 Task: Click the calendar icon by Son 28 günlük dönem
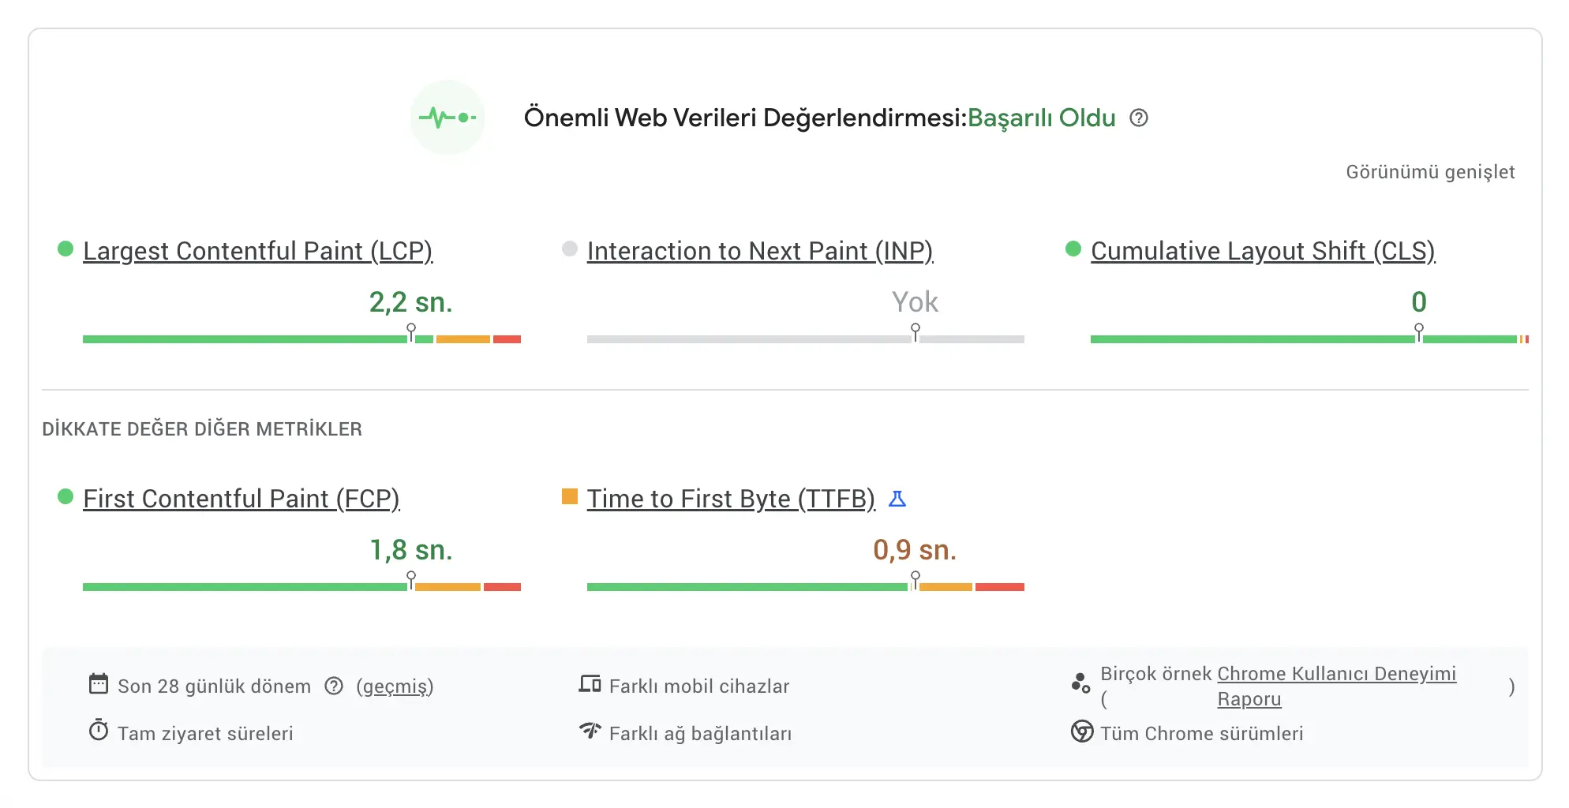tap(99, 684)
